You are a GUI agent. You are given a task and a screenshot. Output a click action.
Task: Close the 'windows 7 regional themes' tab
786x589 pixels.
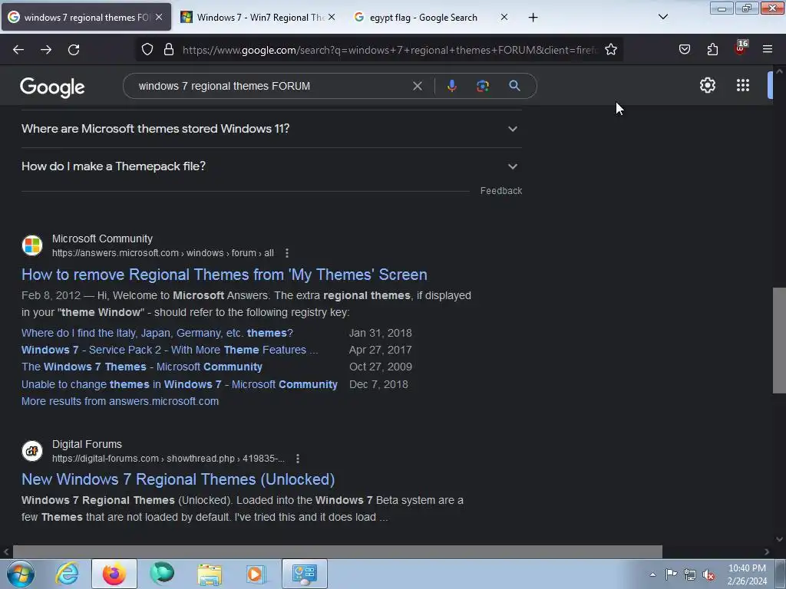pyautogui.click(x=159, y=17)
